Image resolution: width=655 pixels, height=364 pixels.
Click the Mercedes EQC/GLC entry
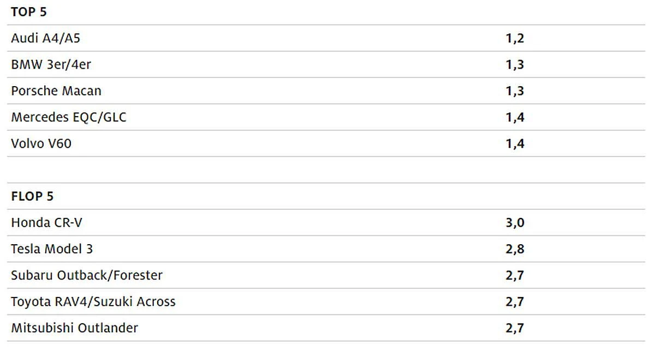tap(69, 117)
